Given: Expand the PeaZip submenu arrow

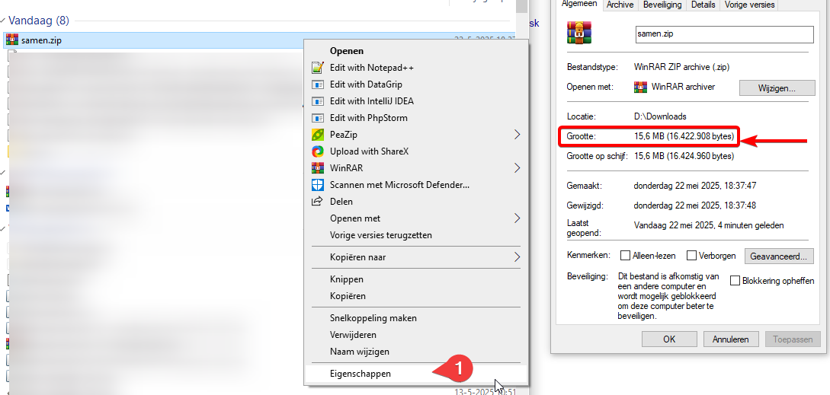Looking at the screenshot, I should tap(517, 135).
